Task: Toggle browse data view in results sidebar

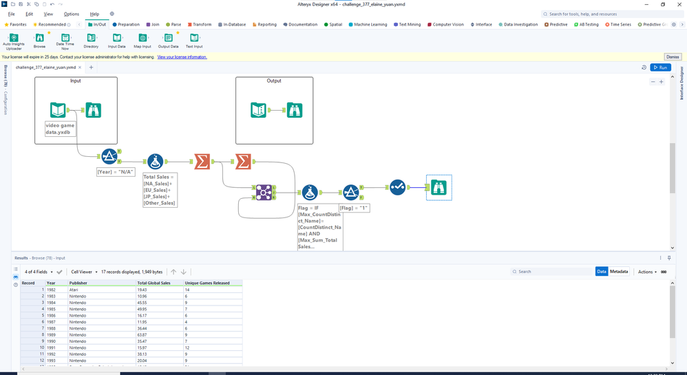Action: pos(16,277)
